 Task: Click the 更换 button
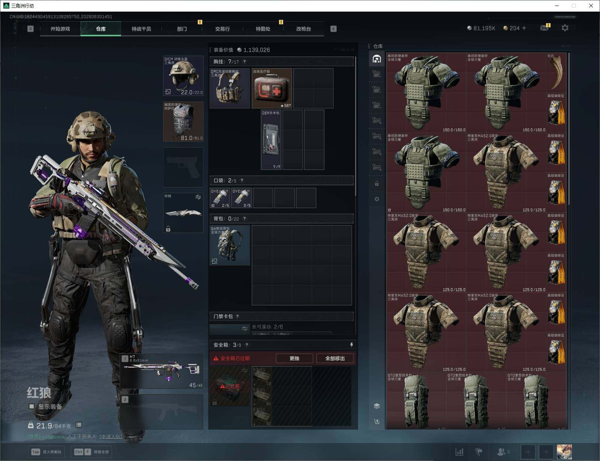(294, 358)
